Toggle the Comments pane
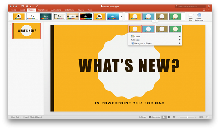 154,117
